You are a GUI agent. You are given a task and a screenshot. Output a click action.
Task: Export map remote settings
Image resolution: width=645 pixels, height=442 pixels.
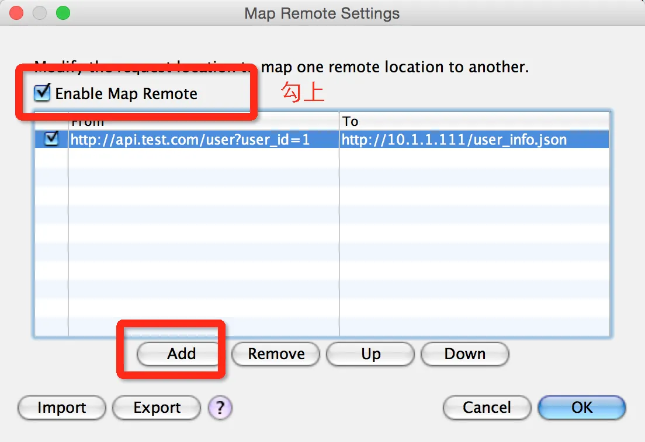(157, 408)
